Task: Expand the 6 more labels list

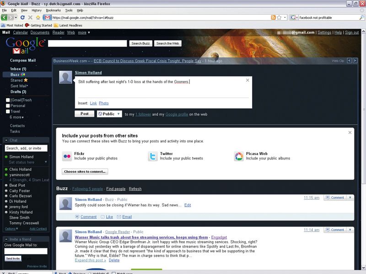Action: (16, 117)
